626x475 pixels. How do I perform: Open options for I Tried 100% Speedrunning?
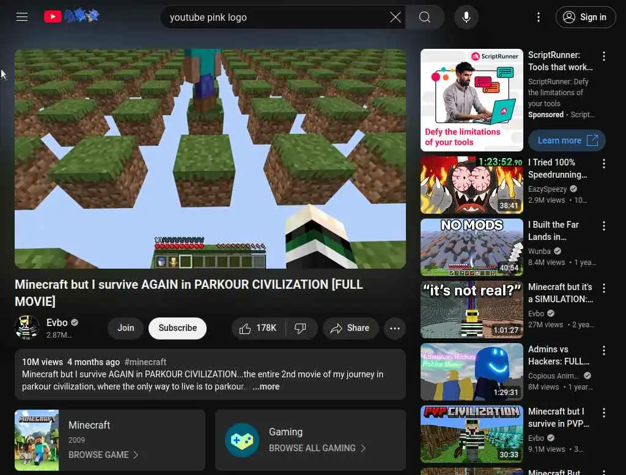(x=603, y=163)
